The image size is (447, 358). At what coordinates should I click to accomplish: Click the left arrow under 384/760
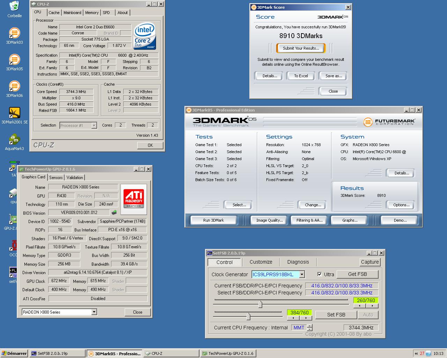[293, 318]
